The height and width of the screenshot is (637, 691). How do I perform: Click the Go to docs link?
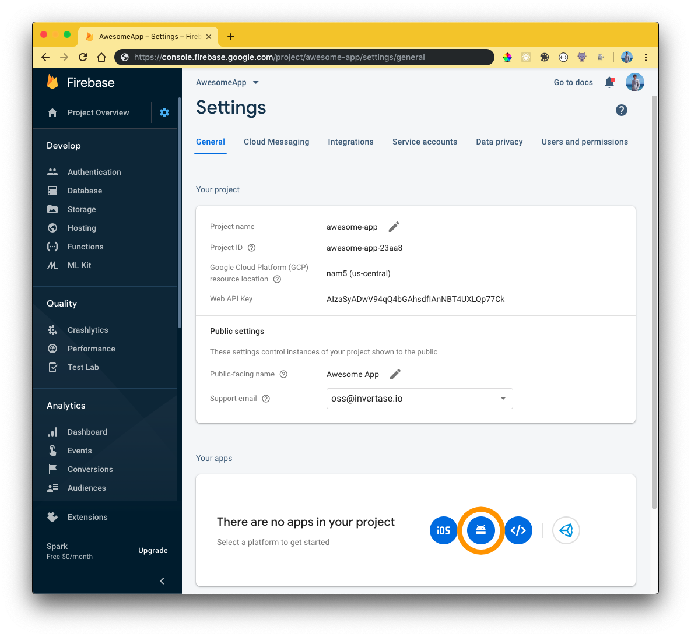pyautogui.click(x=573, y=82)
